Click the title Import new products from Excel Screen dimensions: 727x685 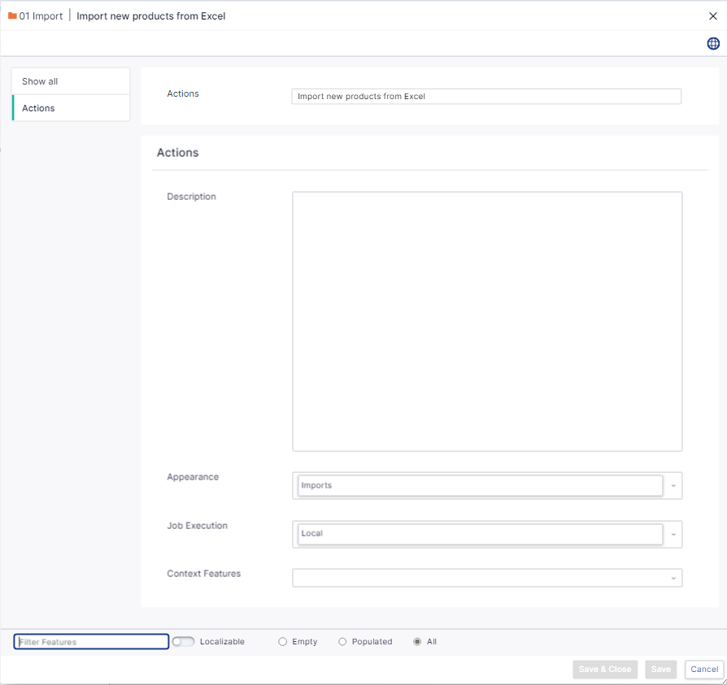point(151,16)
